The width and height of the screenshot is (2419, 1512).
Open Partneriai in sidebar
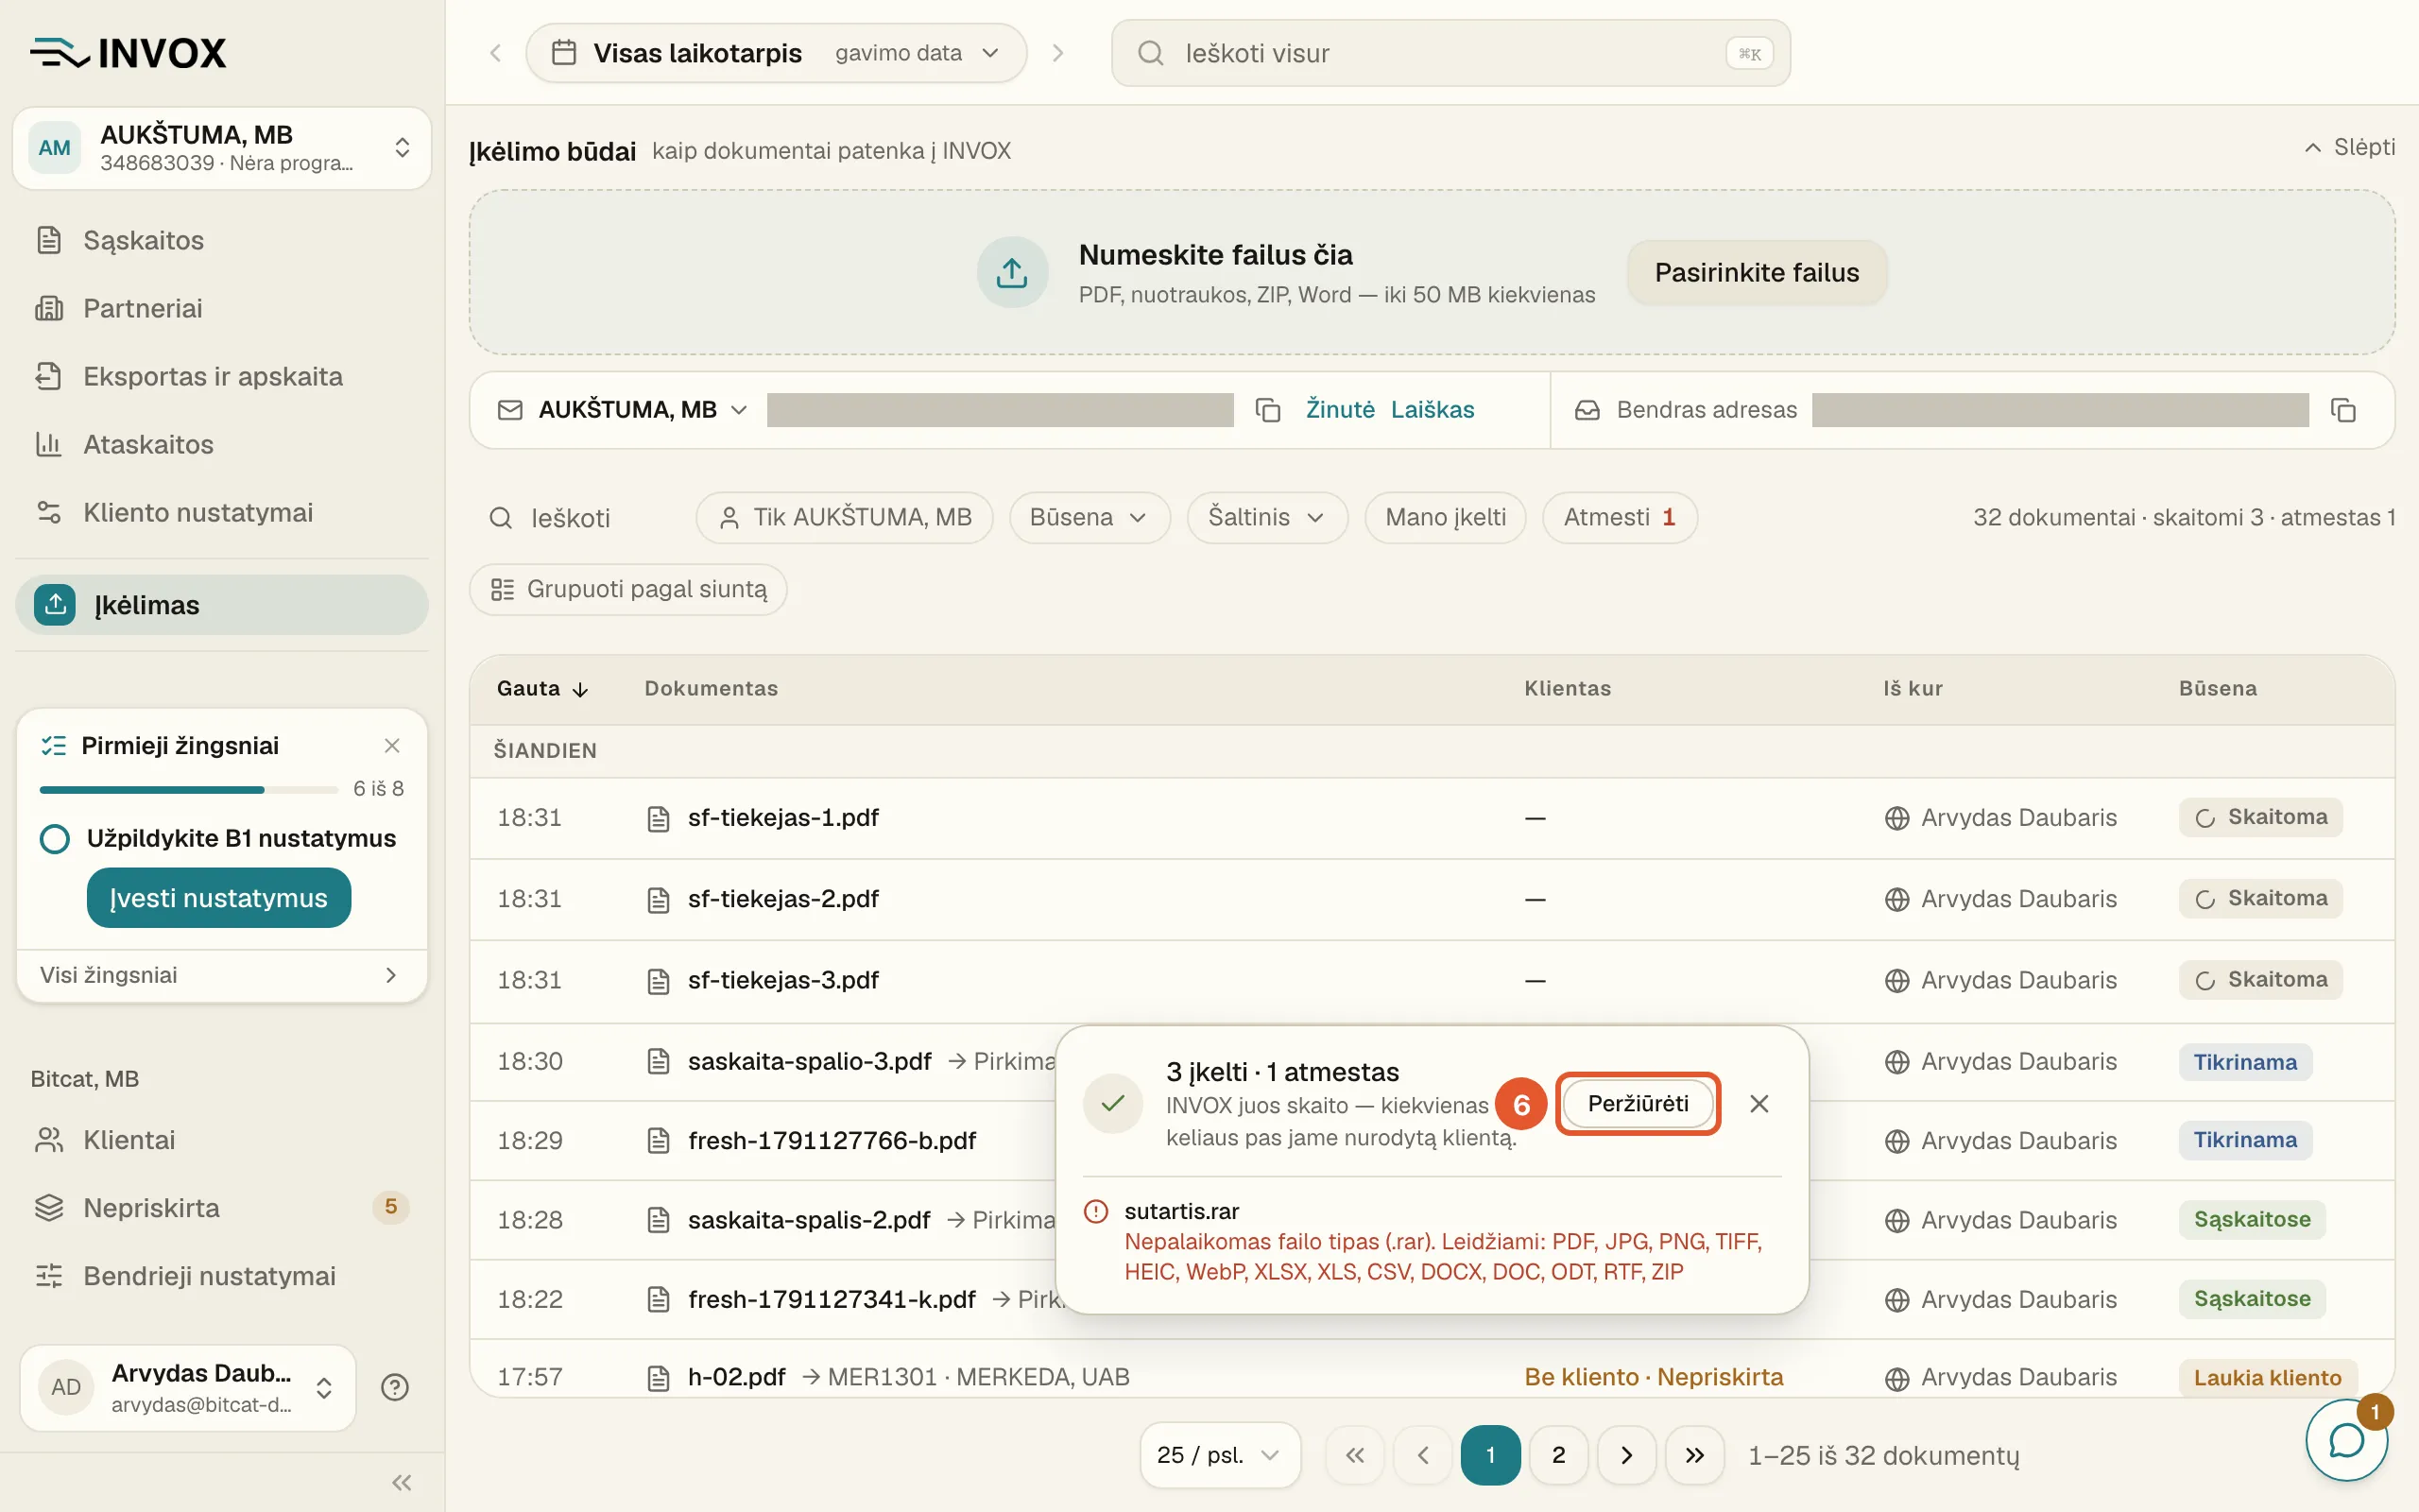coord(222,308)
